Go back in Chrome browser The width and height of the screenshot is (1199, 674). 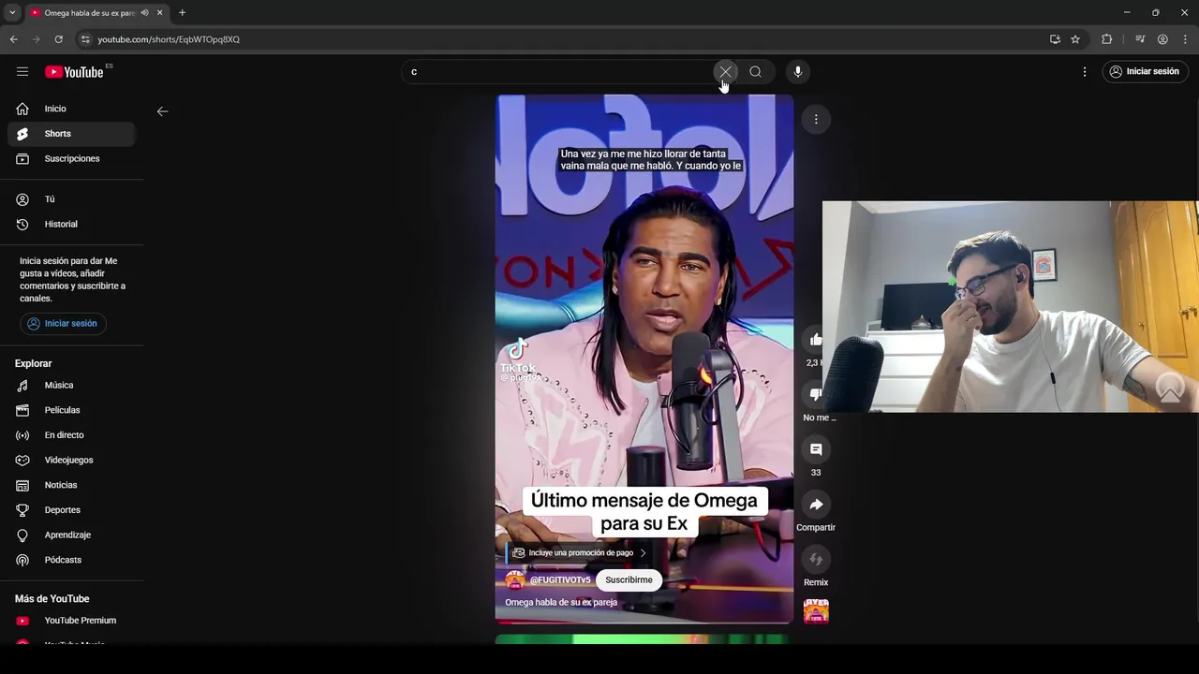[13, 39]
